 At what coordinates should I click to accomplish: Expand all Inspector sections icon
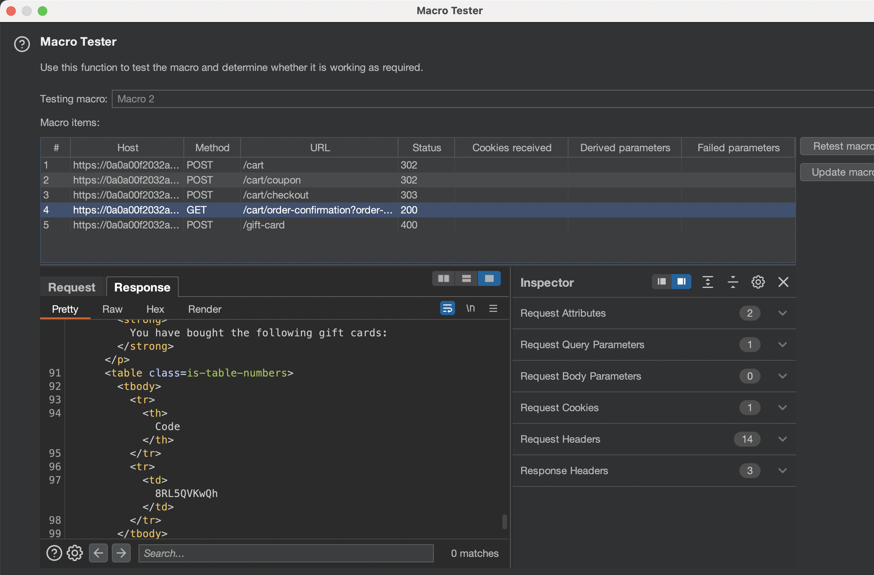tap(708, 282)
